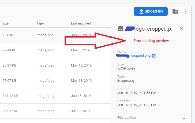Click the external-link icon next to file name
Viewport: 195px width, 123px height.
pyautogui.click(x=154, y=56)
